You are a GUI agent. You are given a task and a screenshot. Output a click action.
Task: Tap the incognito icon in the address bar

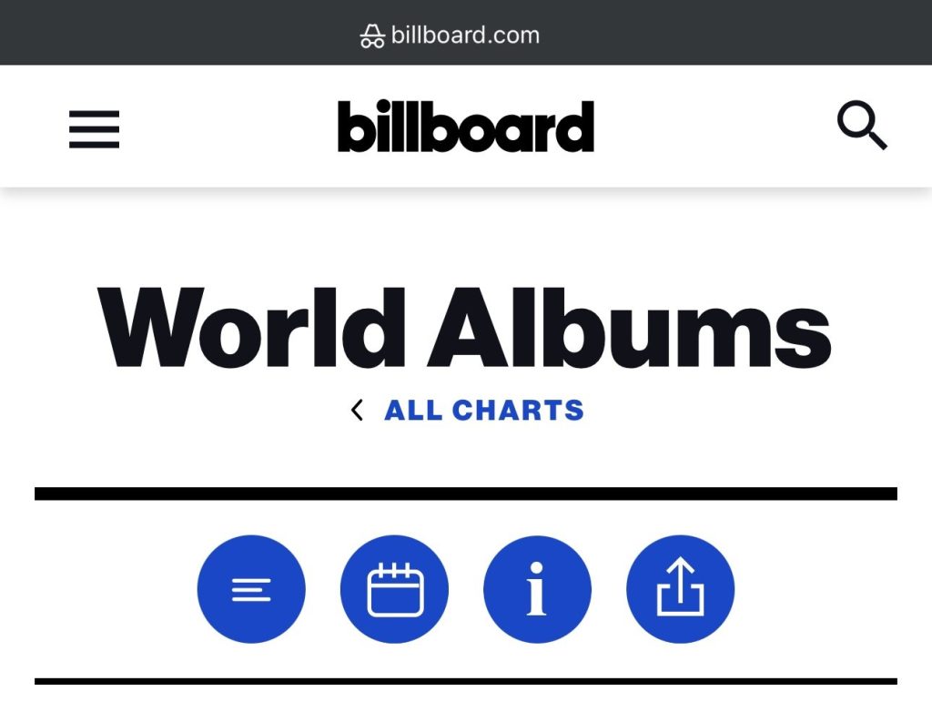pos(372,36)
